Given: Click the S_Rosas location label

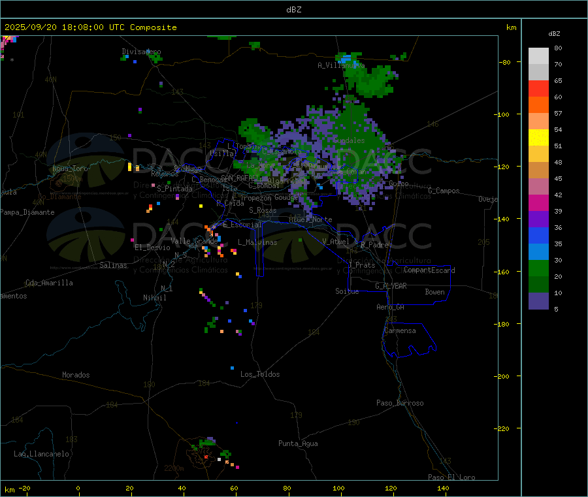Looking at the screenshot, I should [263, 210].
